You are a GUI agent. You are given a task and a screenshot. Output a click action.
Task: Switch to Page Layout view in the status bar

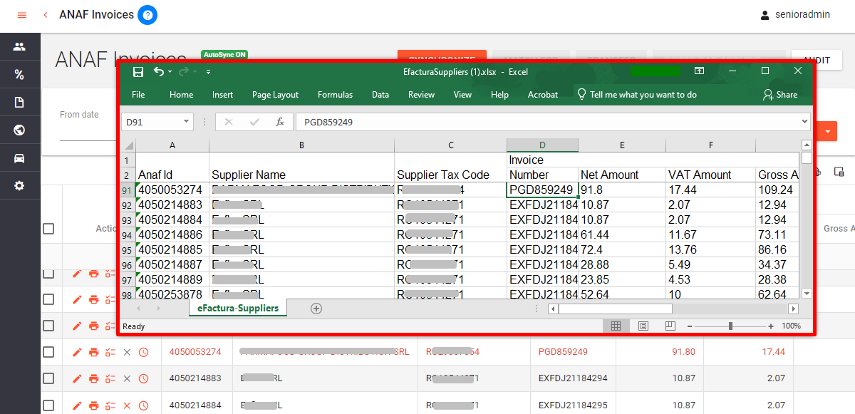pos(643,326)
